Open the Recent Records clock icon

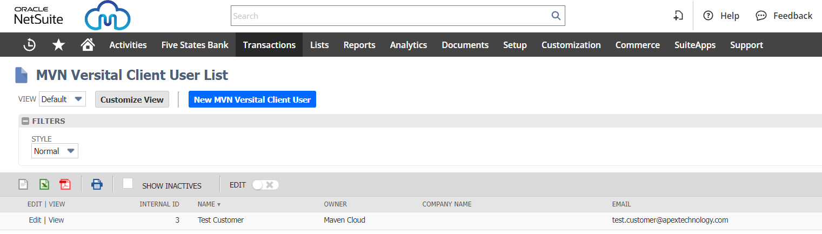click(x=29, y=45)
